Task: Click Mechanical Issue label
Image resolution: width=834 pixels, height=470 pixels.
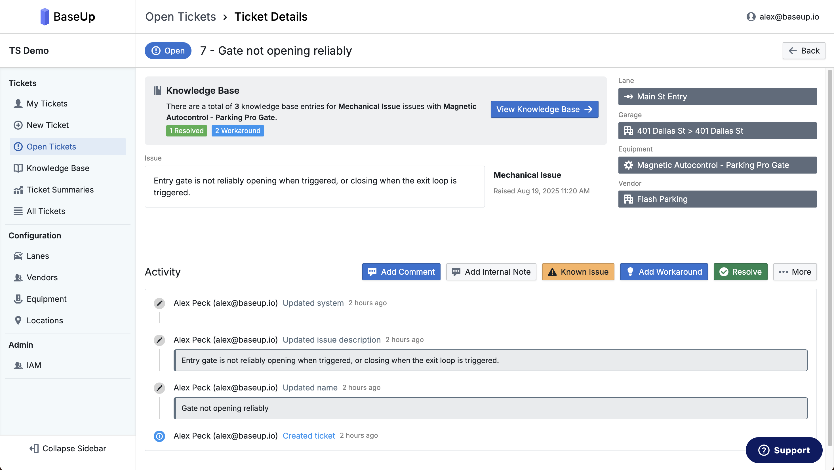Action: (x=527, y=175)
